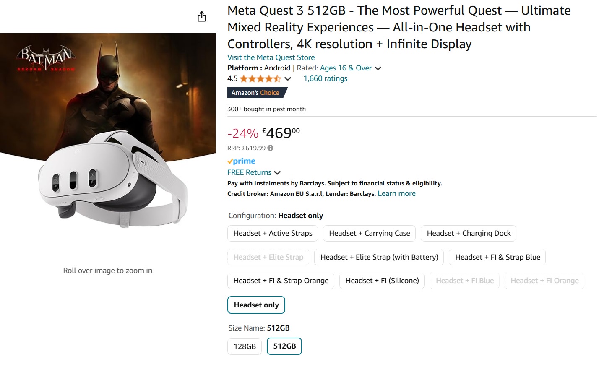The image size is (599, 367).
Task: Select Headset + Active Straps configuration
Action: [273, 233]
